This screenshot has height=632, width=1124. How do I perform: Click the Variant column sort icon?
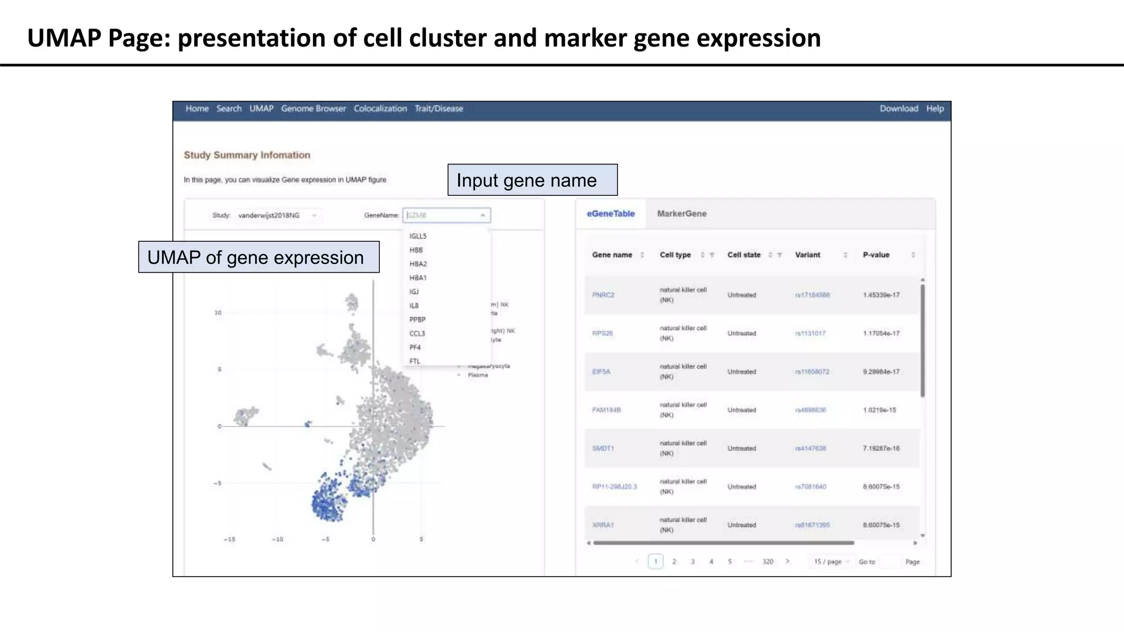[x=845, y=255]
